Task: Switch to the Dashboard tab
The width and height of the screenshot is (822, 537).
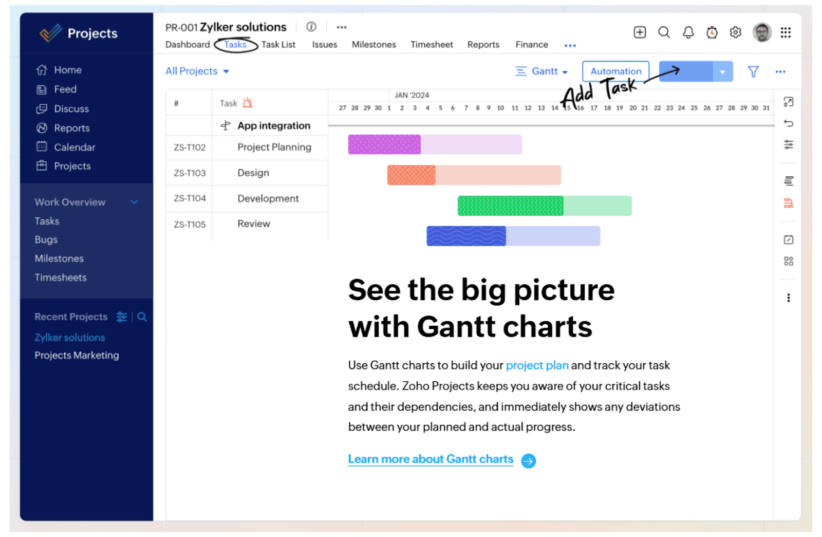Action: pyautogui.click(x=188, y=45)
